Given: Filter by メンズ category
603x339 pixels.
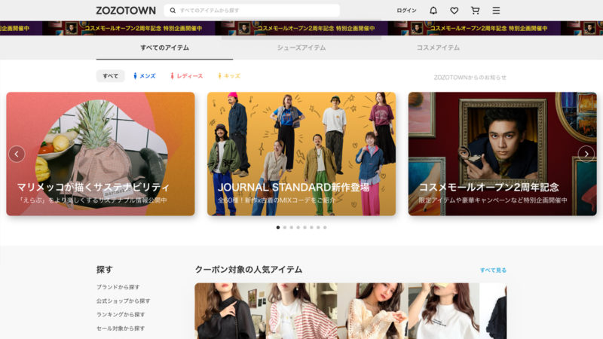Looking at the screenshot, I should pyautogui.click(x=145, y=76).
